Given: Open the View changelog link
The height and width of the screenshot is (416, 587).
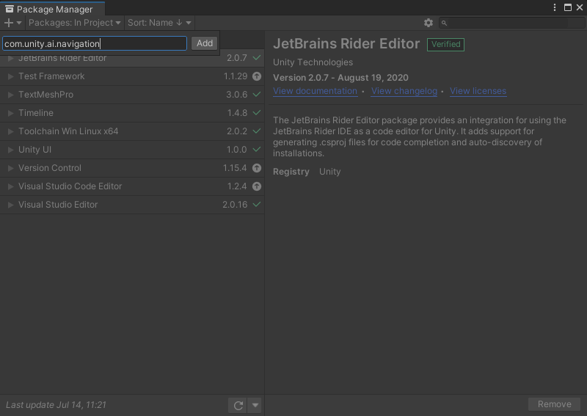Looking at the screenshot, I should pyautogui.click(x=404, y=91).
